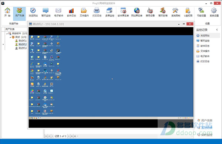The height and width of the screenshot is (144, 222).
Task: Open 聊天封堵 chat blocking icon
Action: click(x=163, y=12)
